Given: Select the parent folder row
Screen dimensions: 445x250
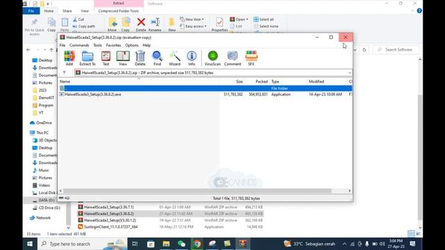Looking at the screenshot, I should click(206, 88).
